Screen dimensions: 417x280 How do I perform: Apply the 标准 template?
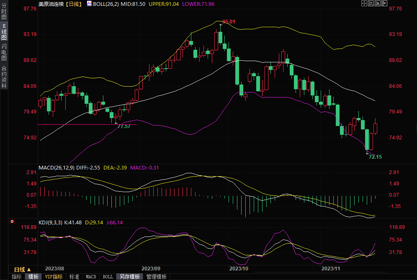coord(74,277)
